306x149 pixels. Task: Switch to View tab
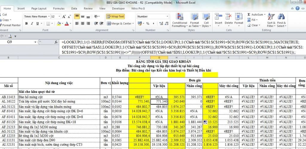coord(102,9)
